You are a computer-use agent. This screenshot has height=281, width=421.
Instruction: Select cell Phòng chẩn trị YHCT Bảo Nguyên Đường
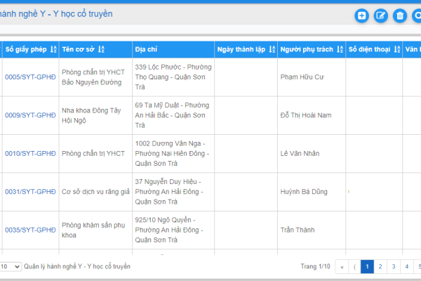click(x=95, y=77)
